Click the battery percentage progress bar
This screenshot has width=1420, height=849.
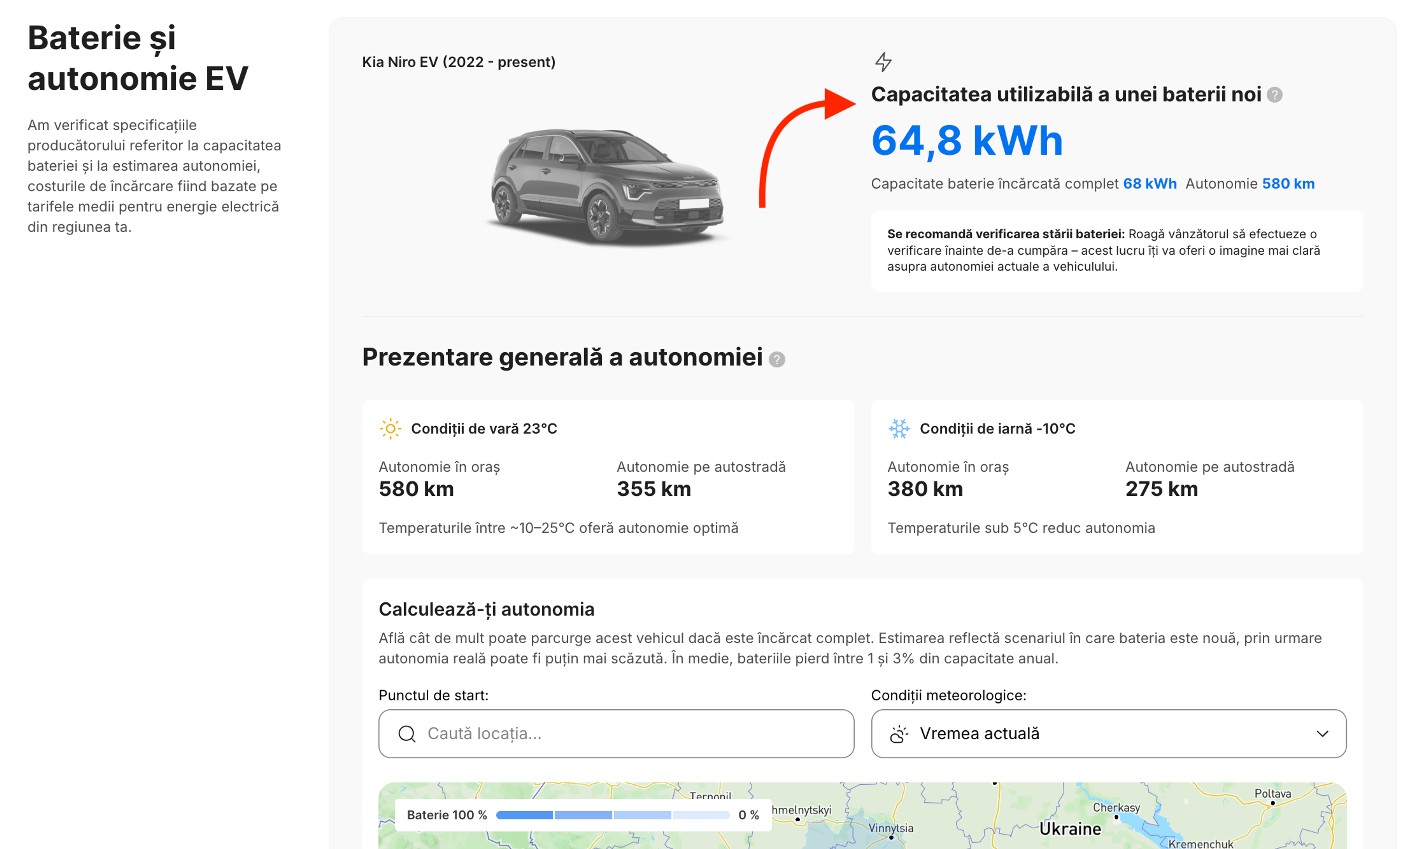(x=612, y=815)
